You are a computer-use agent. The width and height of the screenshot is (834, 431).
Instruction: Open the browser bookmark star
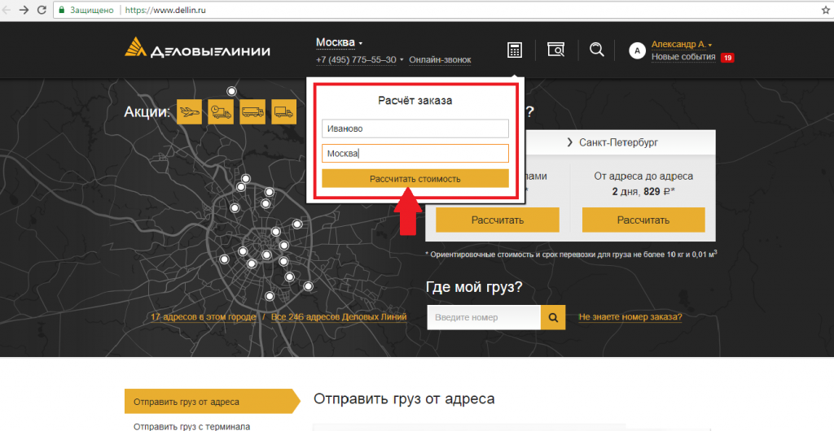(823, 10)
